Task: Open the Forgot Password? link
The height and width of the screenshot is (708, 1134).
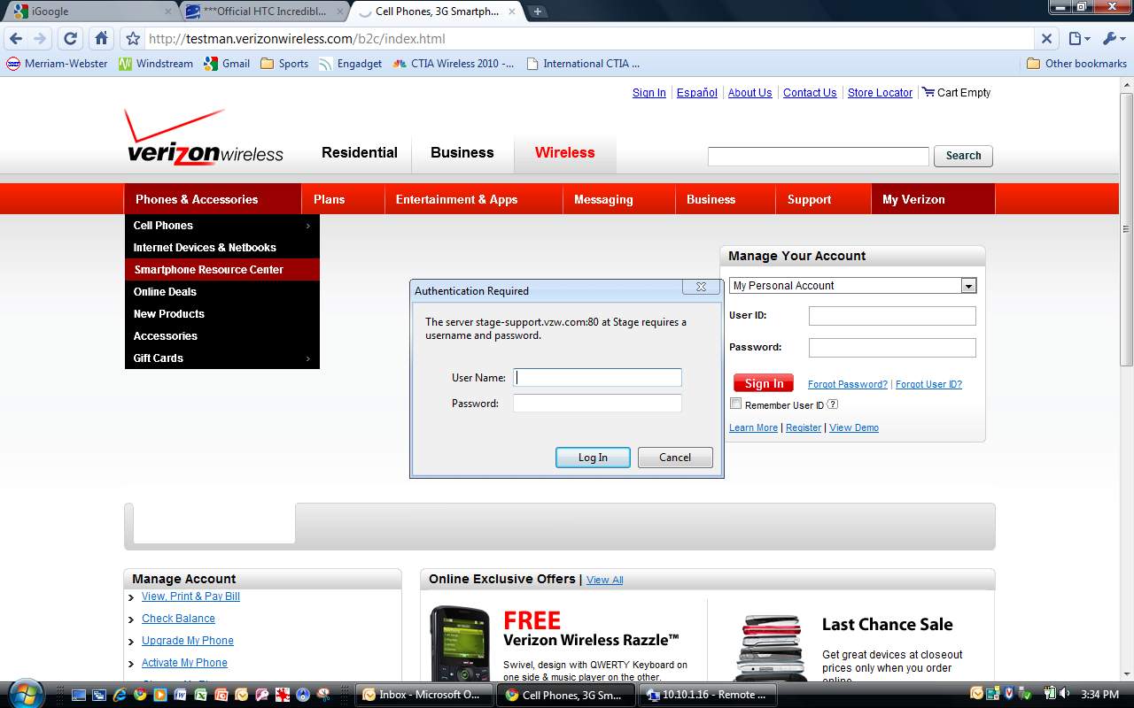Action: (x=848, y=384)
